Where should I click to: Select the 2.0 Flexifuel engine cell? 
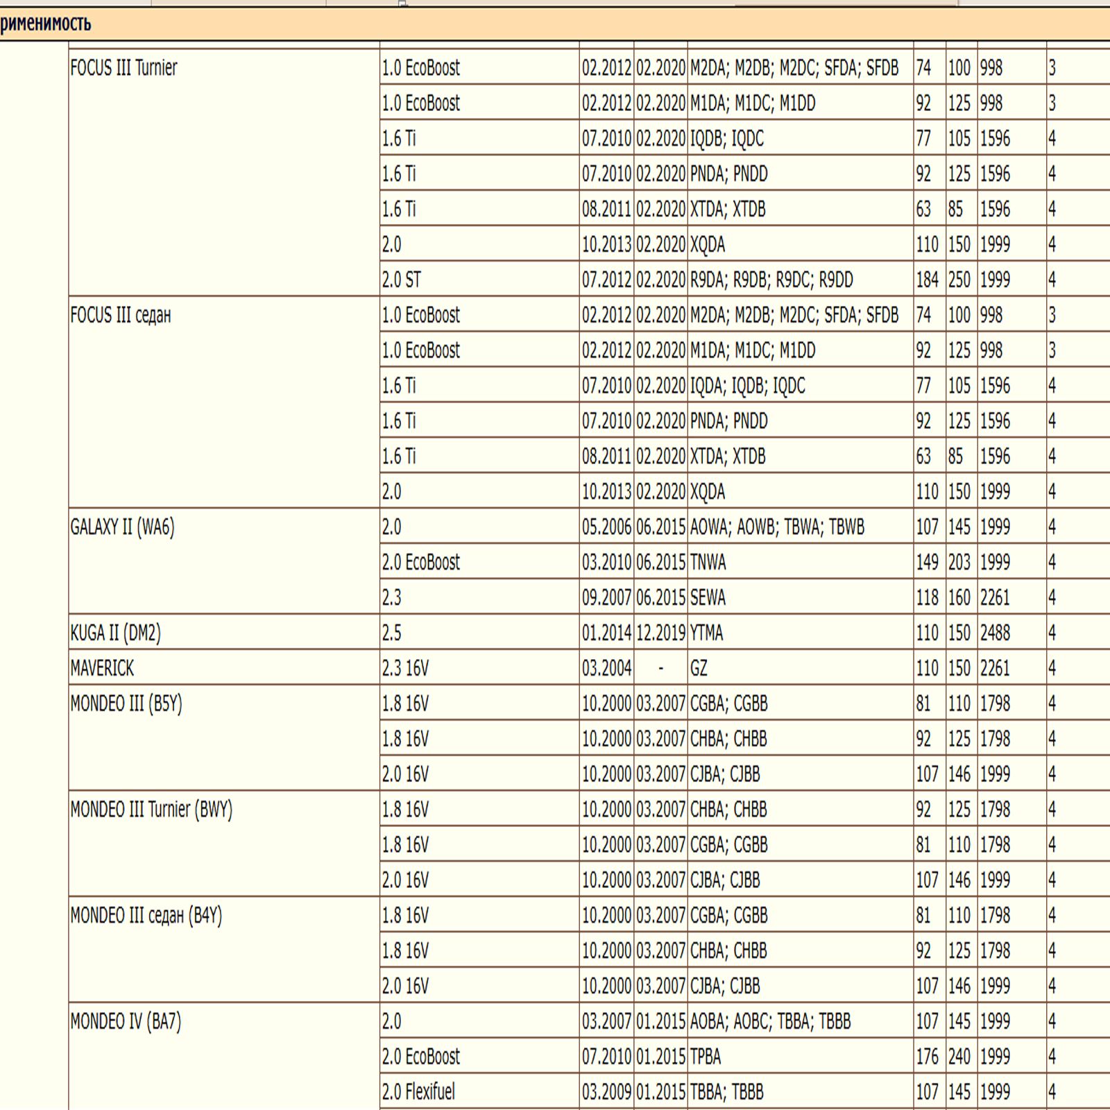(418, 1092)
